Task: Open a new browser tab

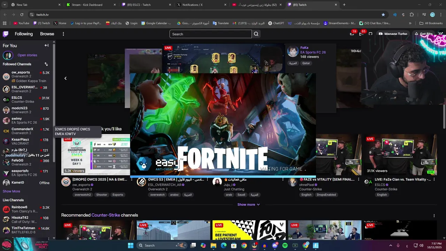Action: click(x=344, y=5)
